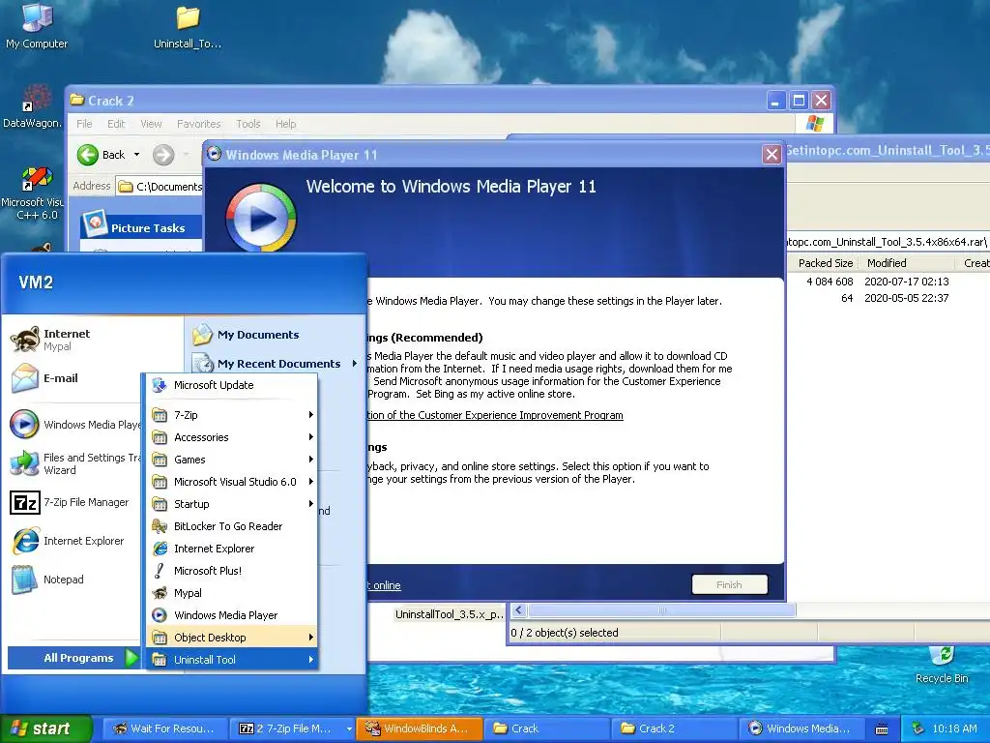Click tray icon beside the clock

[x=918, y=728]
